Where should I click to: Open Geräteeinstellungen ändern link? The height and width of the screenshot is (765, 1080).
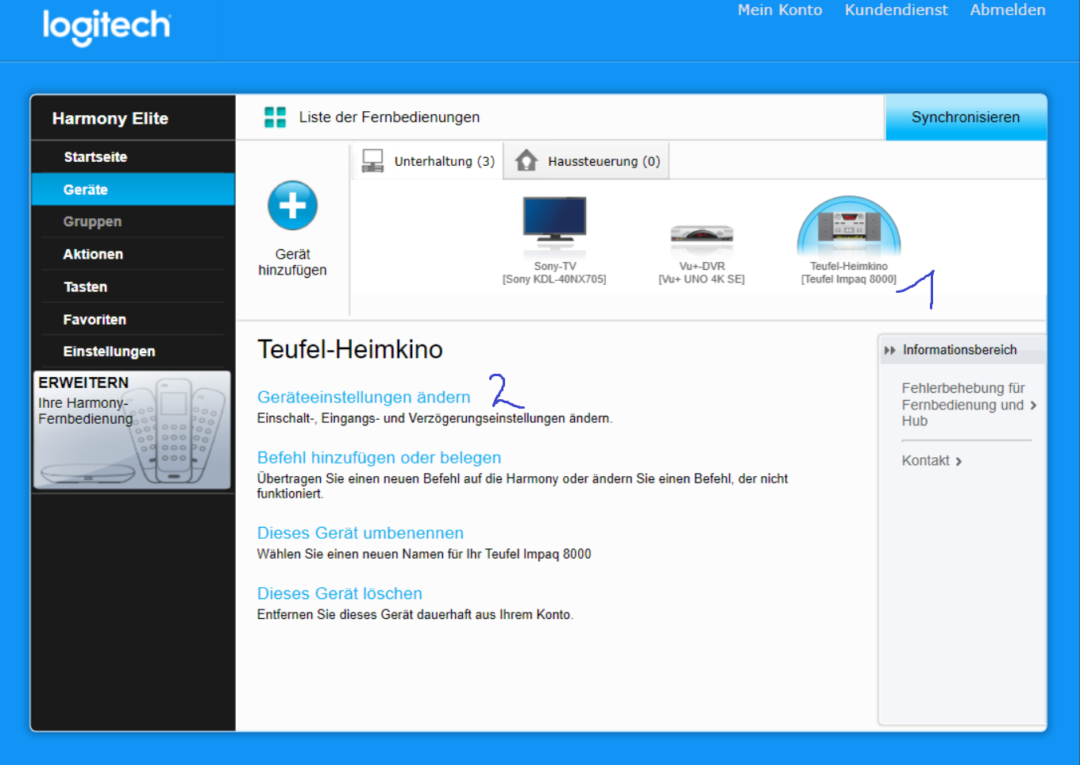click(364, 397)
